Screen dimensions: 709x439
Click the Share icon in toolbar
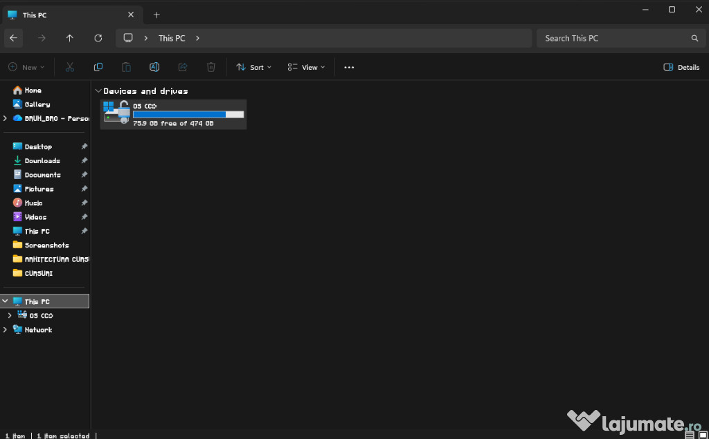coord(183,67)
